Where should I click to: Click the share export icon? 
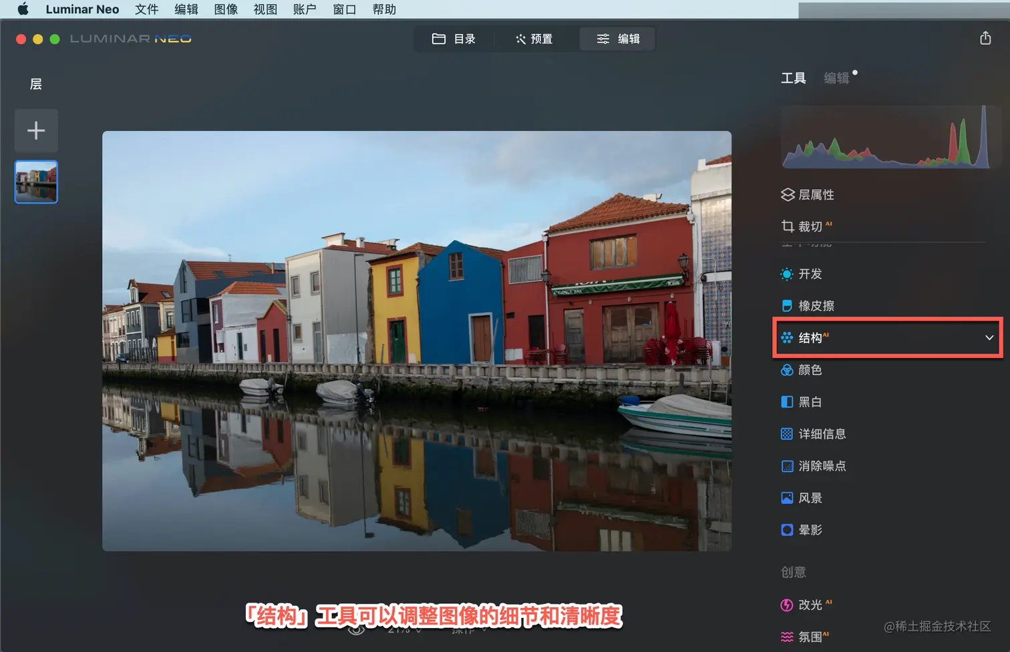pyautogui.click(x=985, y=38)
